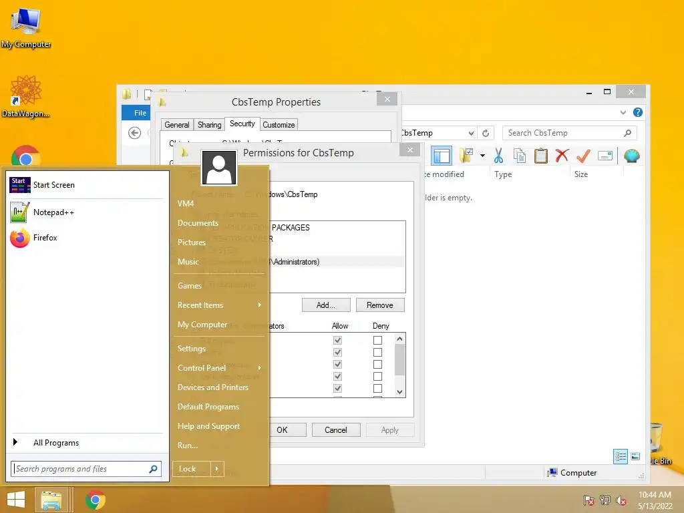Open Documents from Start menu
The image size is (684, 513).
(198, 223)
